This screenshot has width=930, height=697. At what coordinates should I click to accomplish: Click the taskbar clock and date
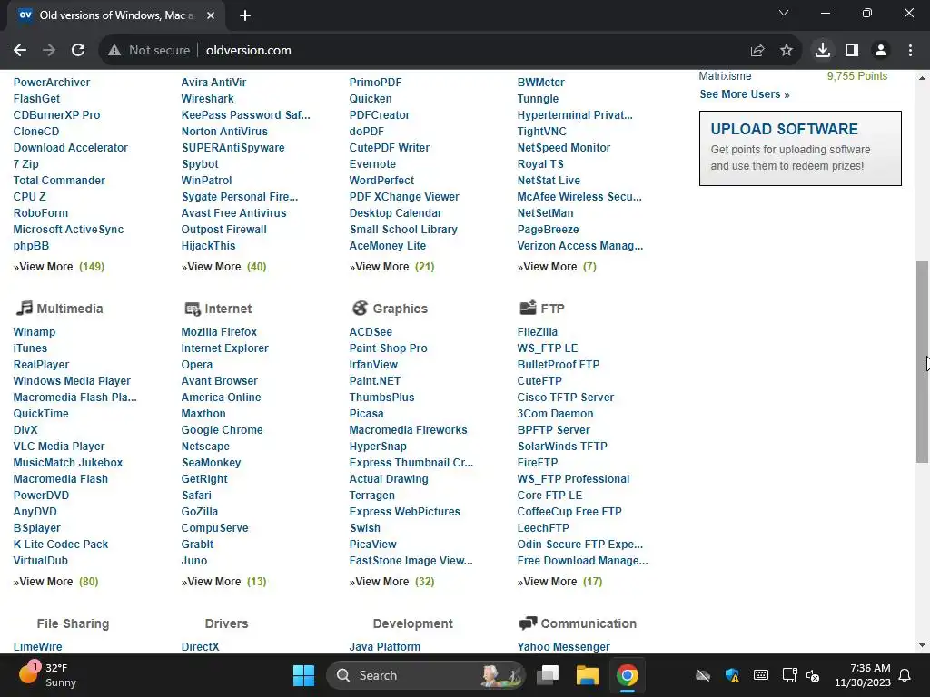click(x=863, y=675)
